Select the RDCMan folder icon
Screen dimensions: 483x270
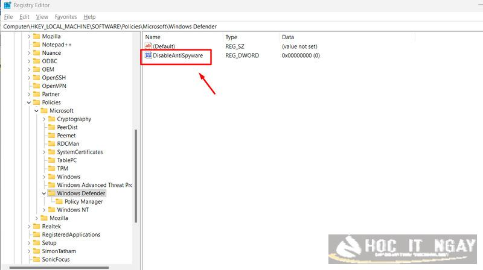click(52, 143)
